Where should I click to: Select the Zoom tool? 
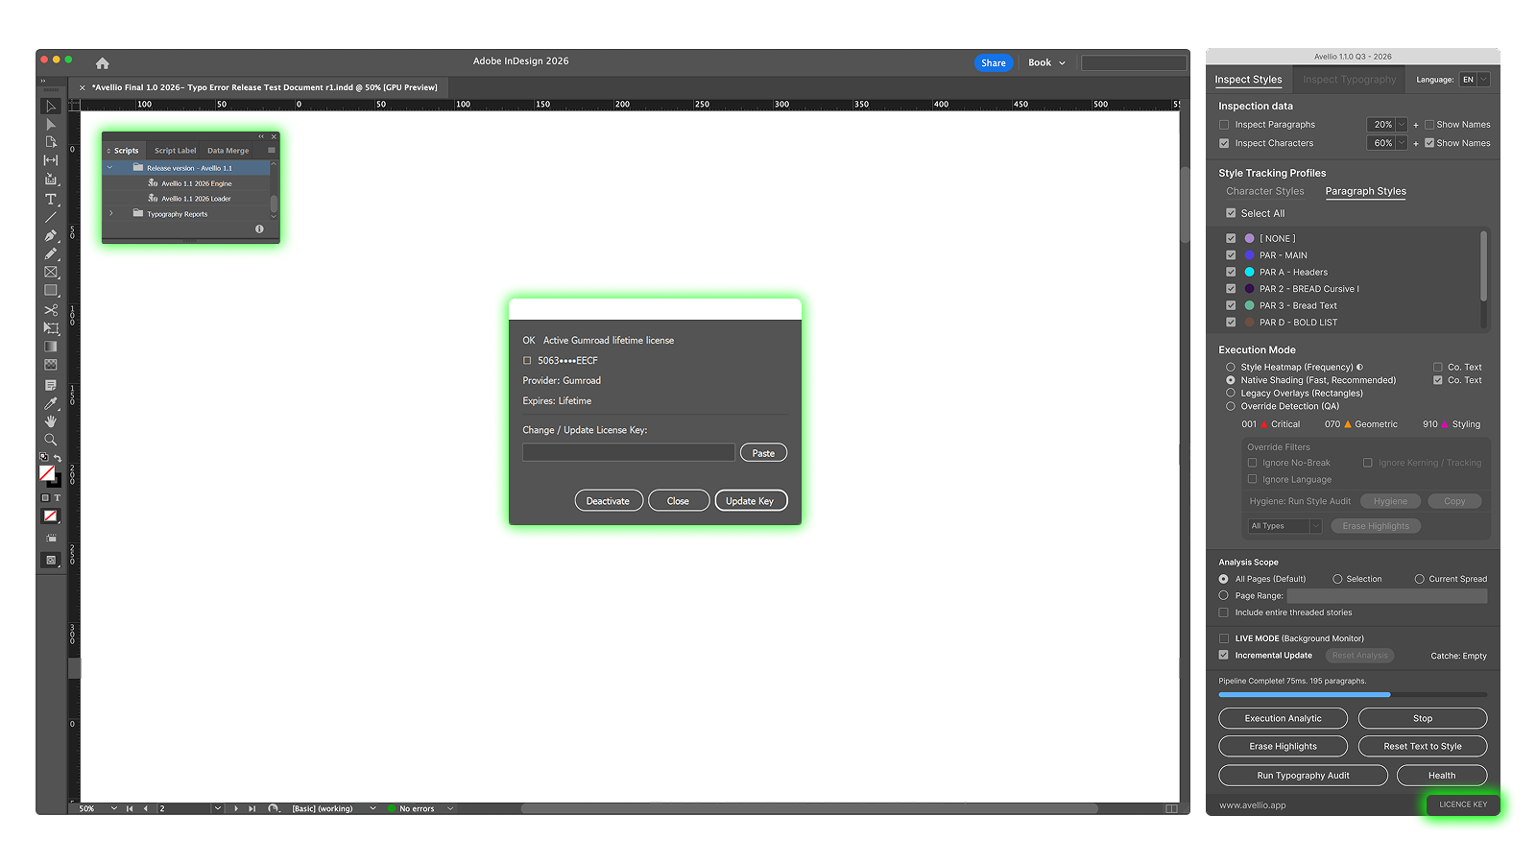coord(51,440)
